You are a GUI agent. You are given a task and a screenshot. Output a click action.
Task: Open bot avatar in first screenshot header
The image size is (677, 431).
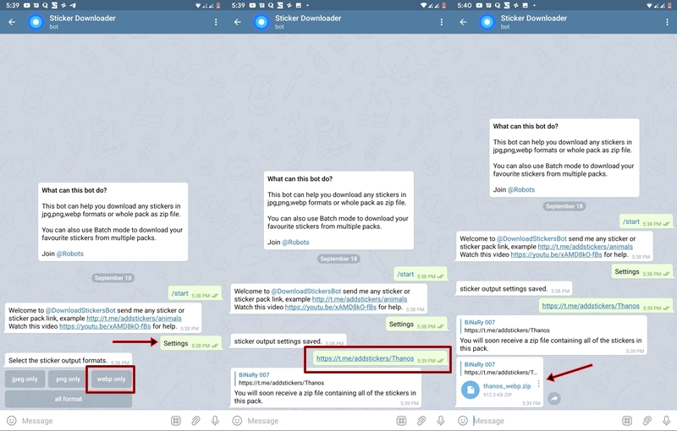click(x=36, y=22)
